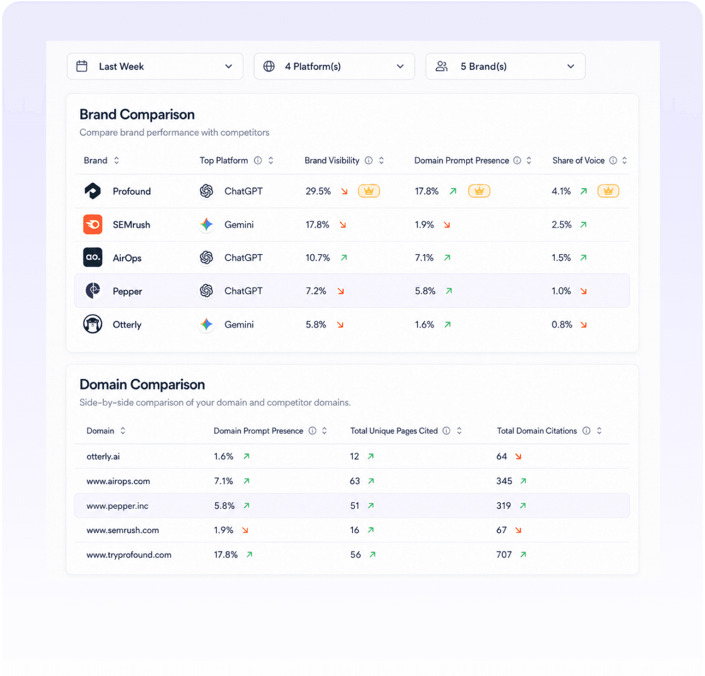Viewport: 705px width, 676px height.
Task: Sort by Total Domain Citations arrows
Action: point(599,431)
